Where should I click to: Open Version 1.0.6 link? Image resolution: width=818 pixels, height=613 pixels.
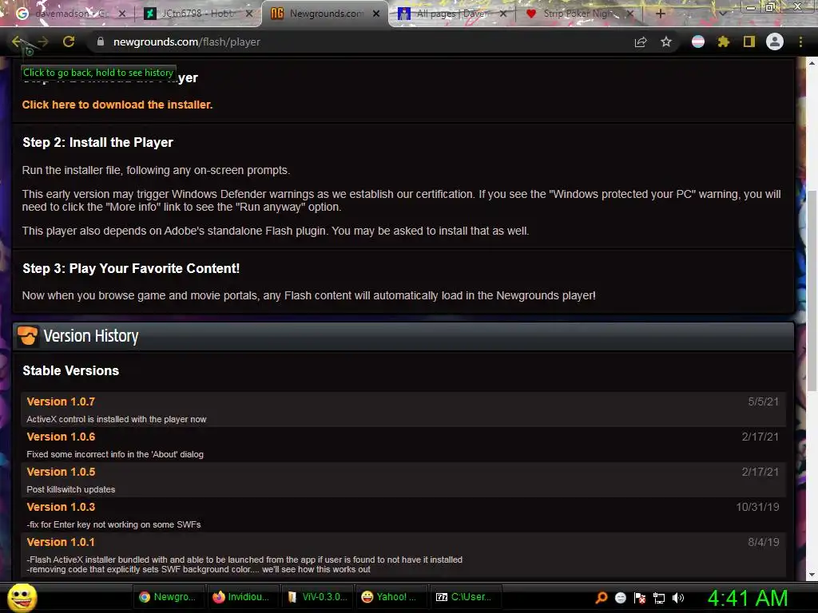coord(61,437)
